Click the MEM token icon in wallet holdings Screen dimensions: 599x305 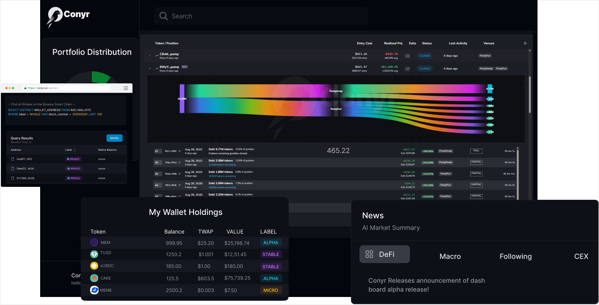93,242
